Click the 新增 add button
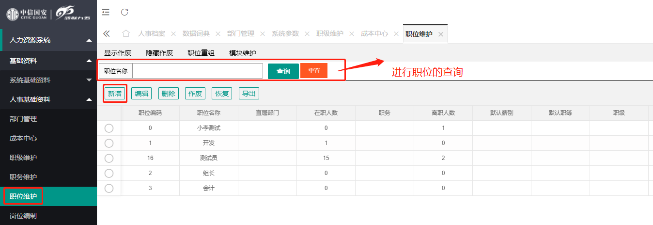 (115, 94)
